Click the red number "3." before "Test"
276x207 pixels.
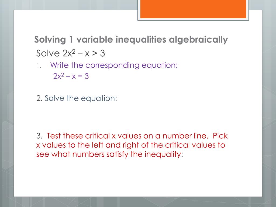39,136
